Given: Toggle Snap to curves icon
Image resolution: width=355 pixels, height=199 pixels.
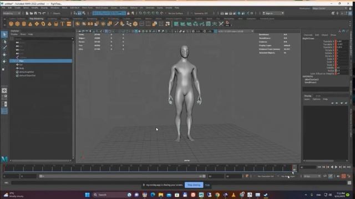Looking at the screenshot, I should click(x=145, y=13).
